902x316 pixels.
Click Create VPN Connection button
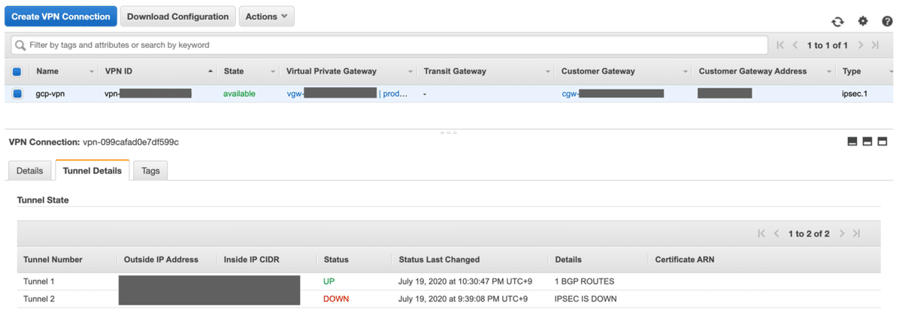61,17
